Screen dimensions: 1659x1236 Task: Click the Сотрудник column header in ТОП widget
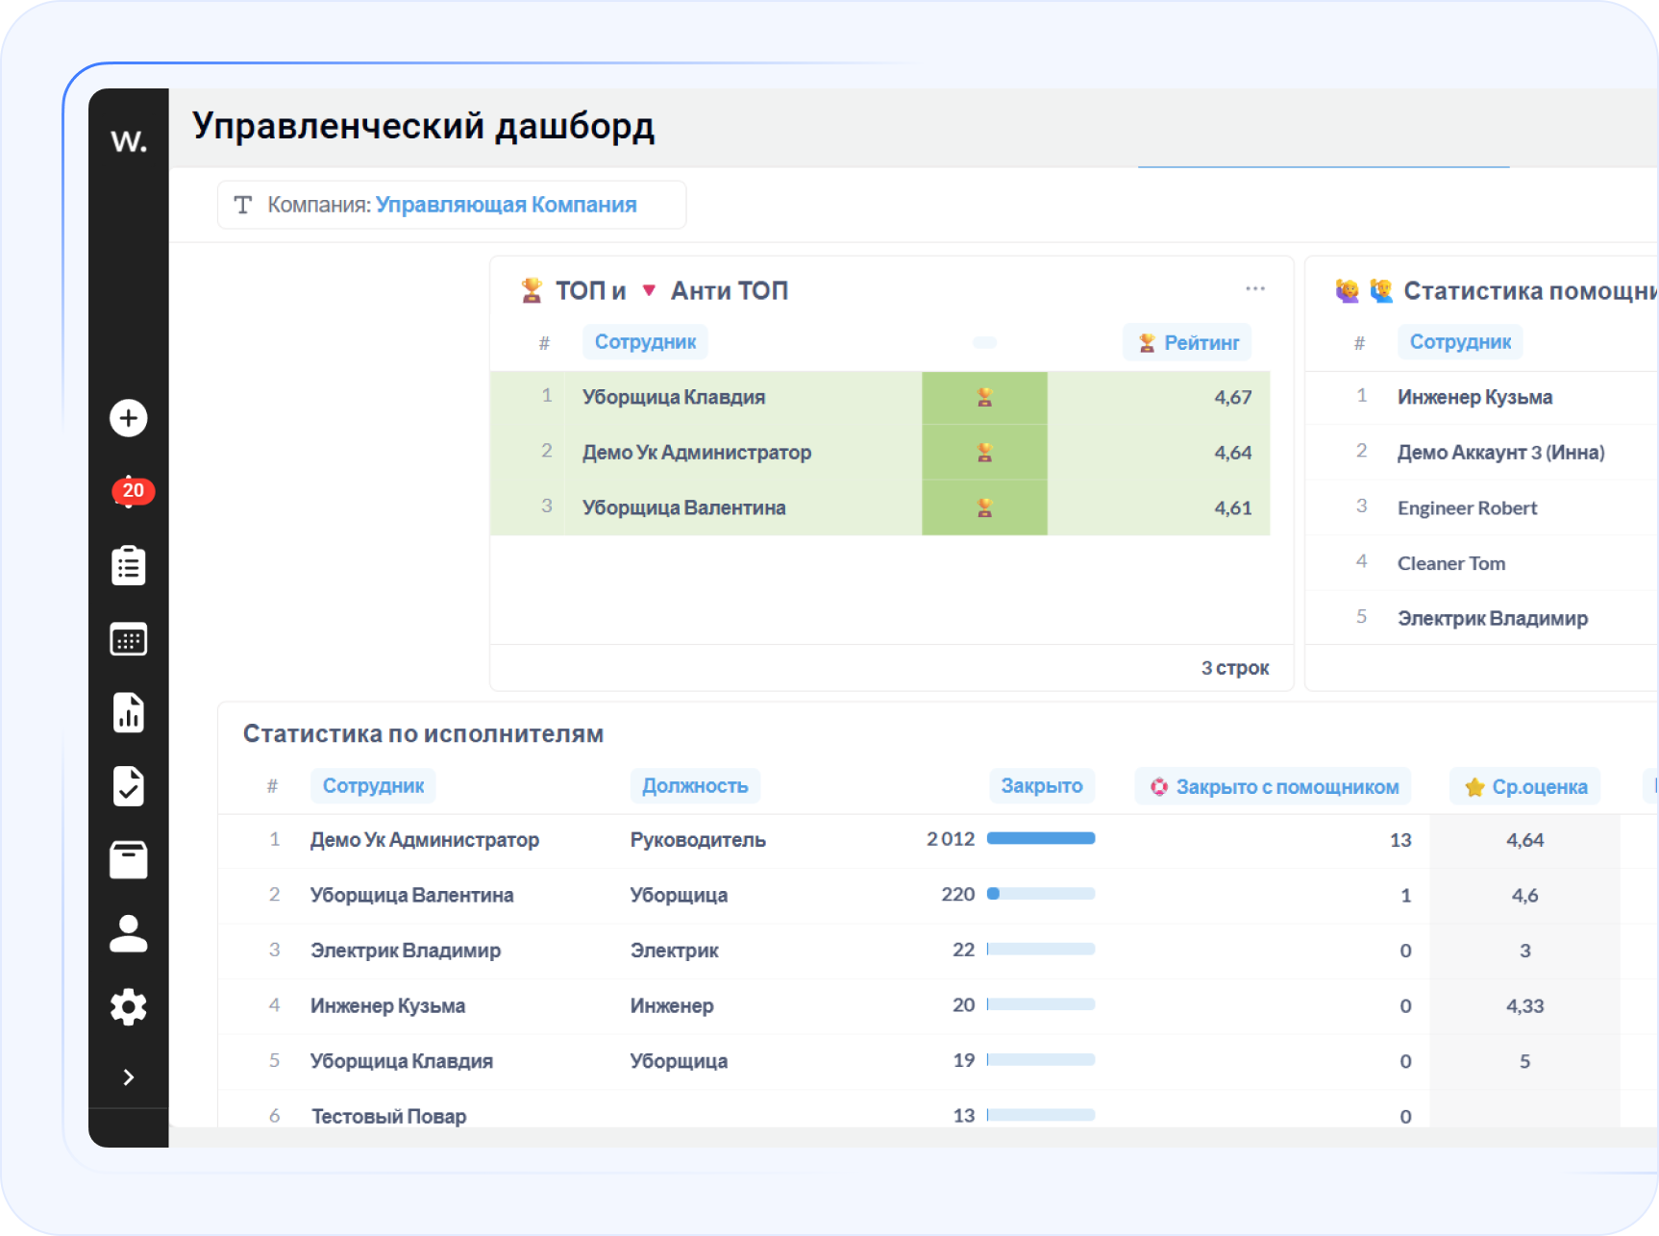[645, 341]
